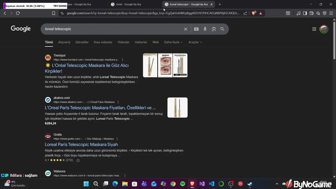
Task: Search by image with Google Lens icon
Action: pyautogui.click(x=214, y=29)
